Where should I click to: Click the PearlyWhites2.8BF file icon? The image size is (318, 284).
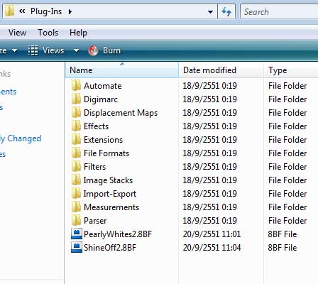(x=77, y=234)
